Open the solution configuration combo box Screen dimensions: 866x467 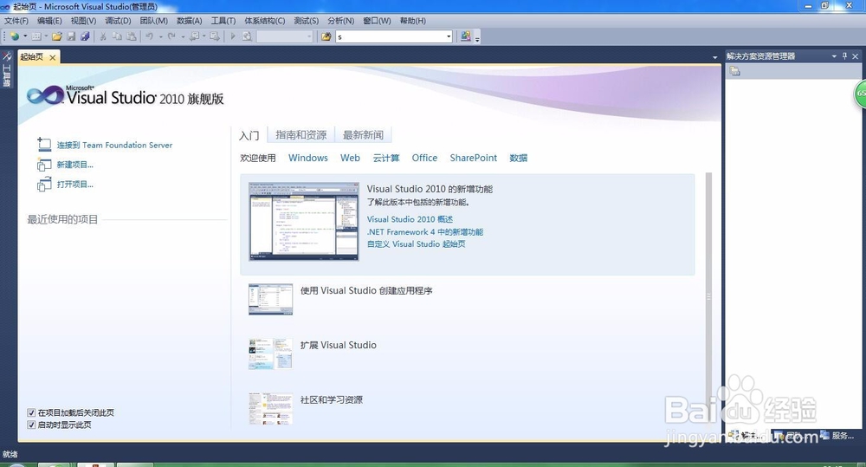point(285,36)
